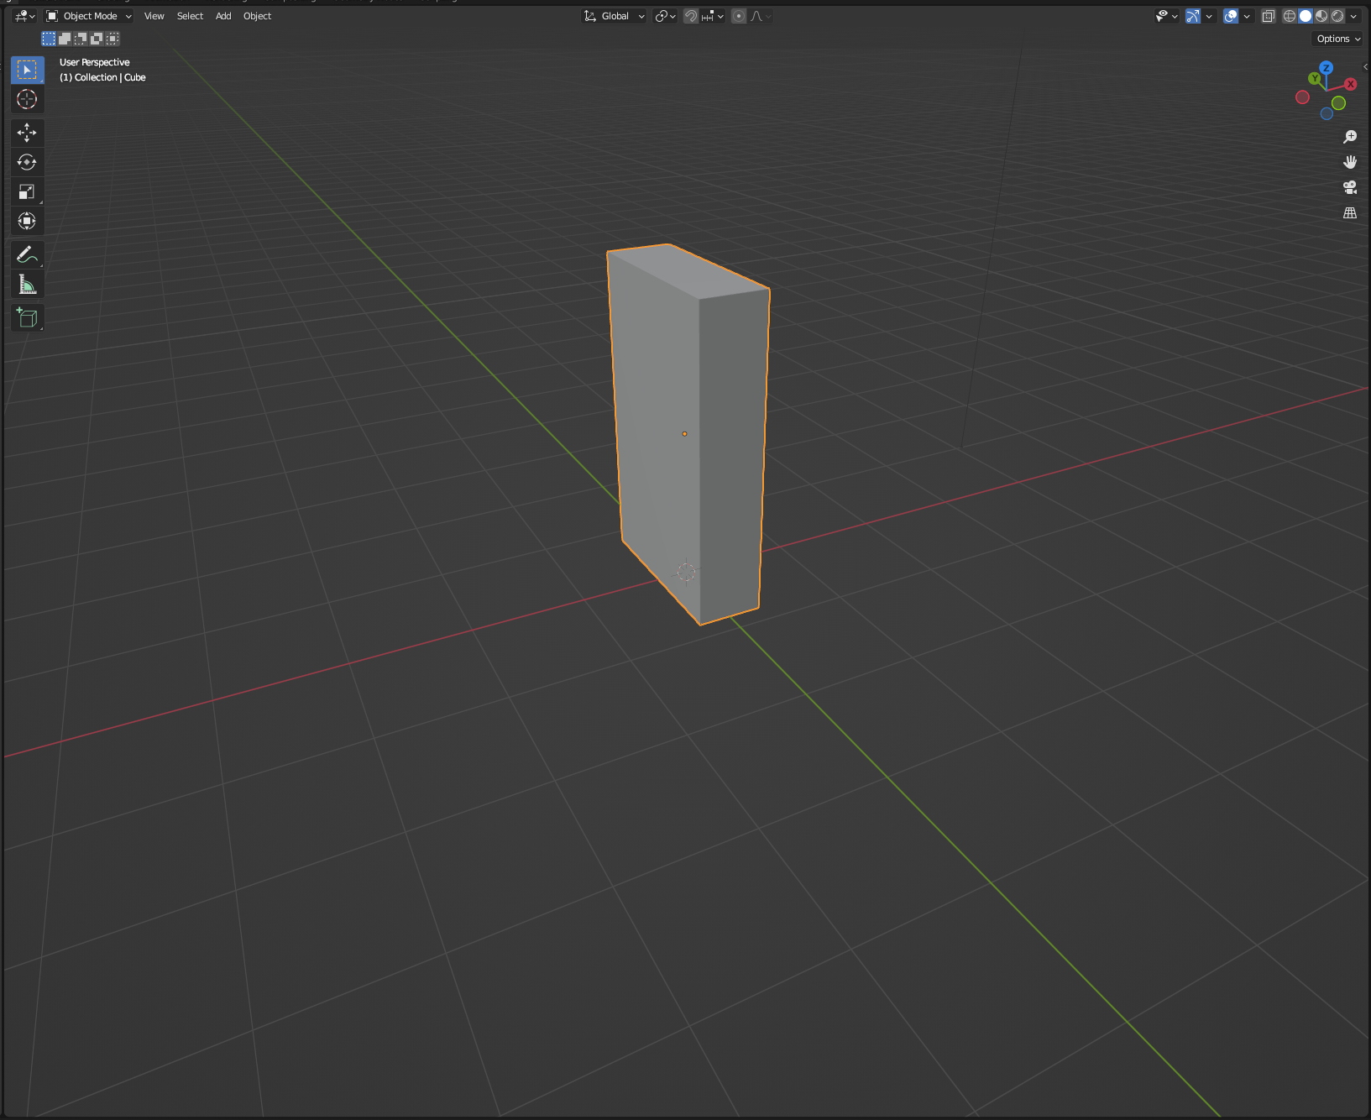Click the negative Y (hollow green) gizmo ball

1338,103
